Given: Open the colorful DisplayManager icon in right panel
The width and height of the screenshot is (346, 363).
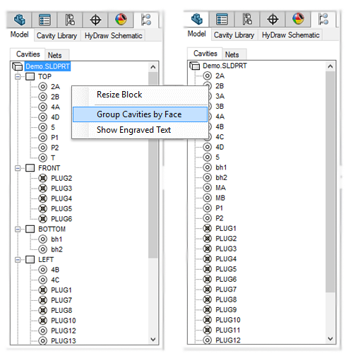Looking at the screenshot, I should point(298,19).
